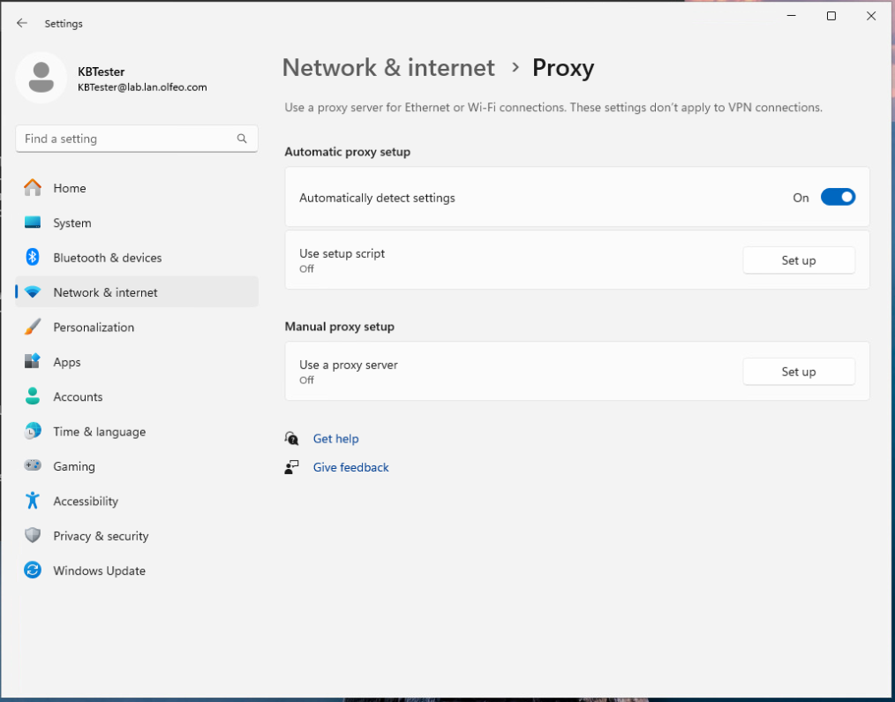Click the Accounts person icon
895x702 pixels.
33,396
